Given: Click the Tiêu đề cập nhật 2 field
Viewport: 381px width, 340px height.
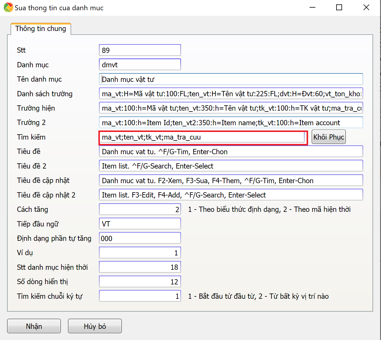Looking at the screenshot, I should click(231, 195).
